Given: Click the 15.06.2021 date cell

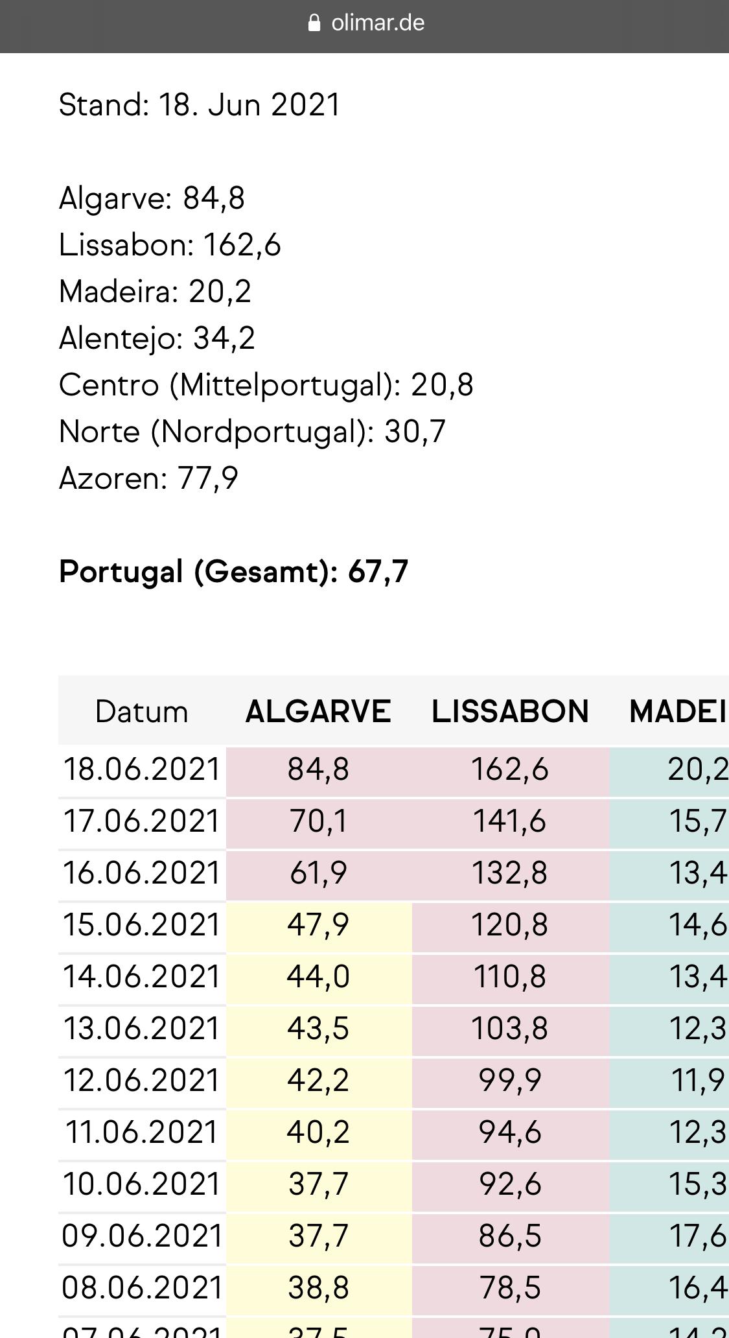Looking at the screenshot, I should click(x=142, y=926).
